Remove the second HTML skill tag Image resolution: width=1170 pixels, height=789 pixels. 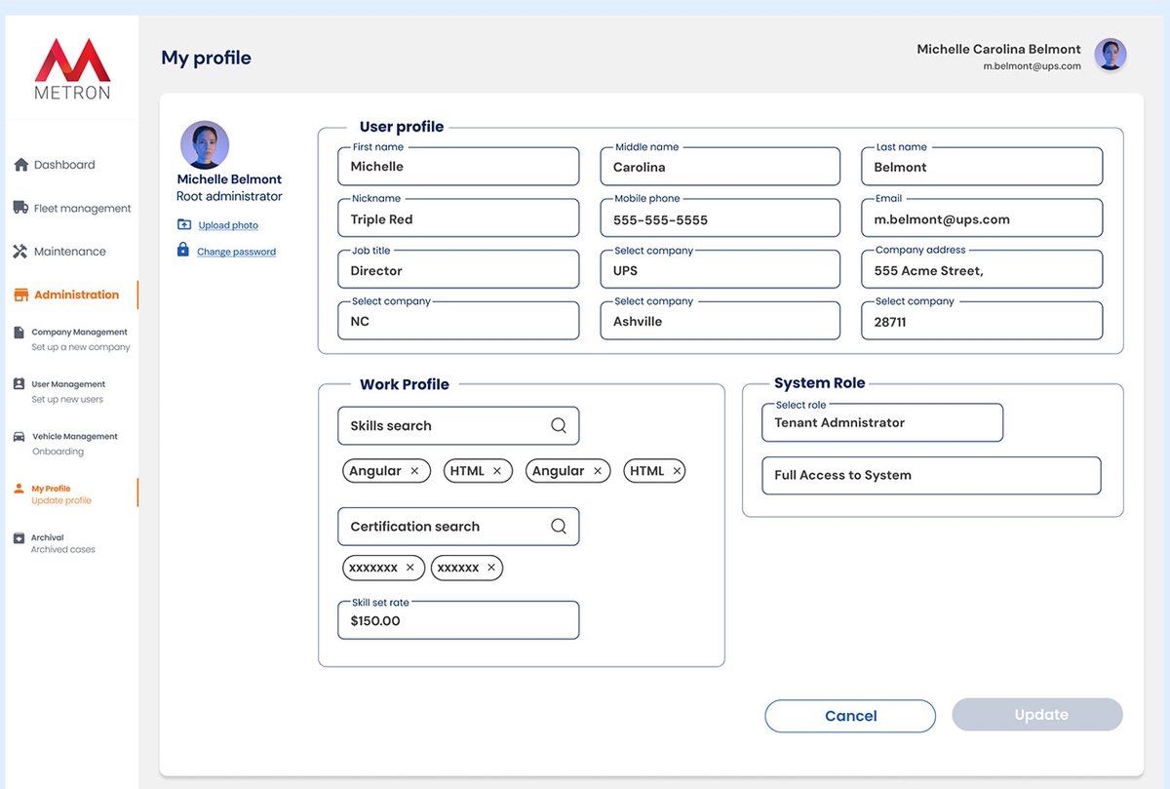[x=677, y=471]
